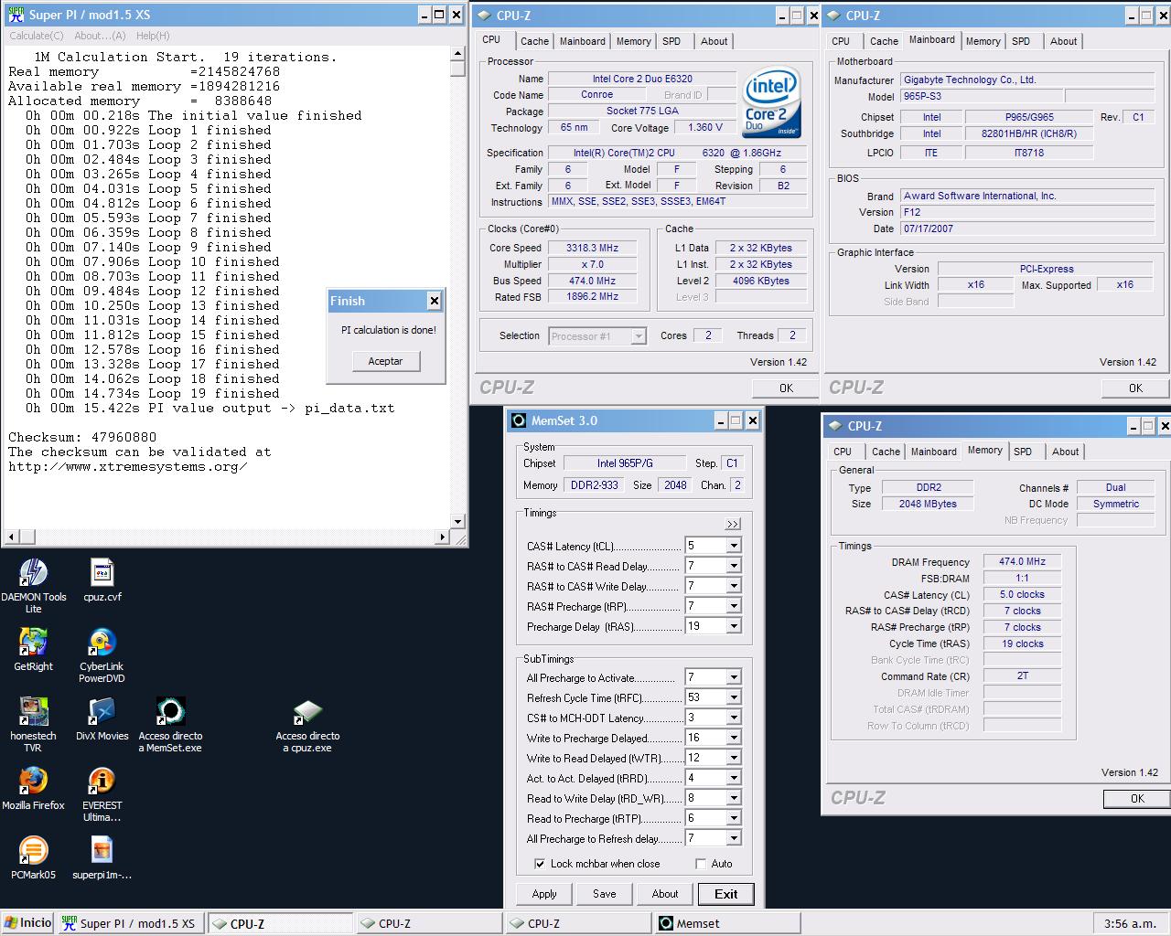Switch to Memory tab in CPU-Z CPU window
Screen dimensions: 1171x936
pyautogui.click(x=633, y=41)
